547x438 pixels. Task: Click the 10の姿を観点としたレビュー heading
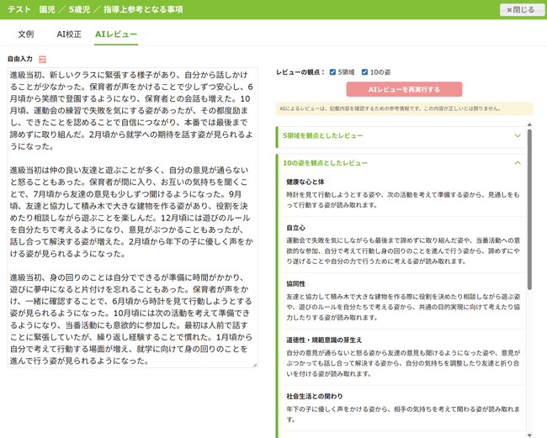coord(325,163)
